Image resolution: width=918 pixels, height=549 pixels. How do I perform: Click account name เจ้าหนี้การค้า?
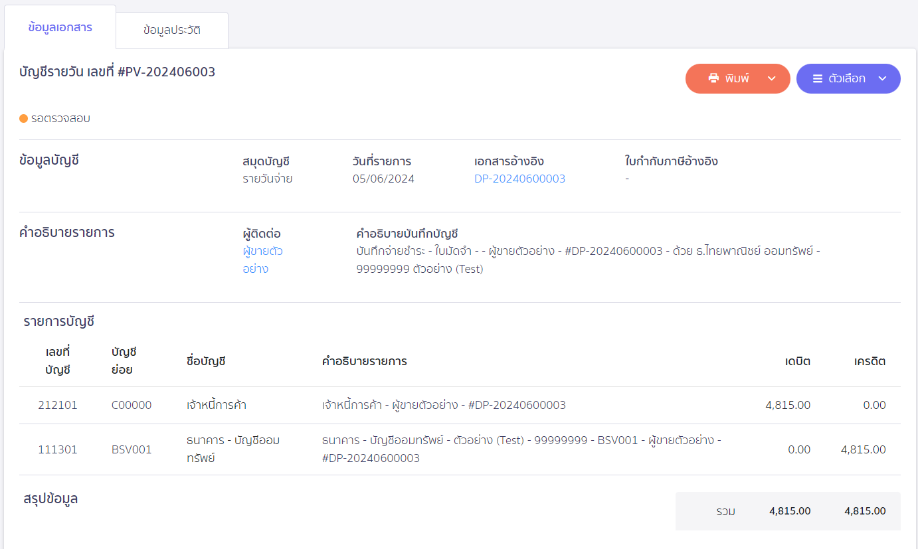tap(217, 405)
